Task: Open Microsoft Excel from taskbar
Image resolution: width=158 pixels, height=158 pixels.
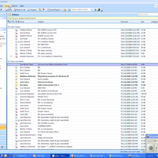Action: click(117, 156)
